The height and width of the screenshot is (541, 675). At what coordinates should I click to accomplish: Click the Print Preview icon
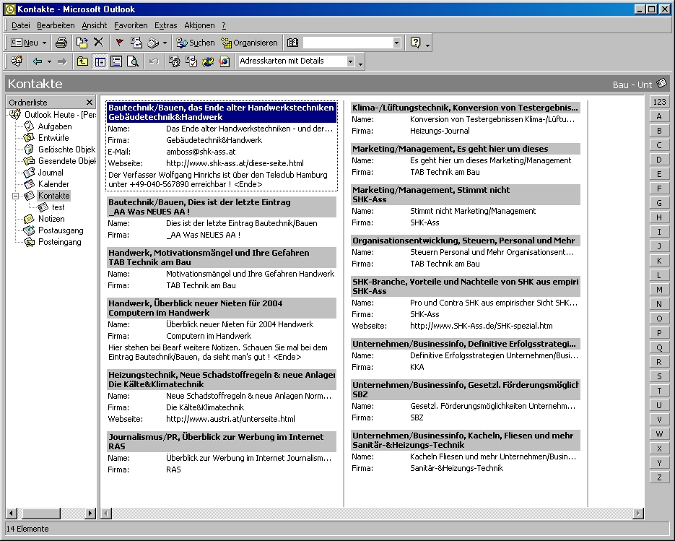[x=132, y=61]
